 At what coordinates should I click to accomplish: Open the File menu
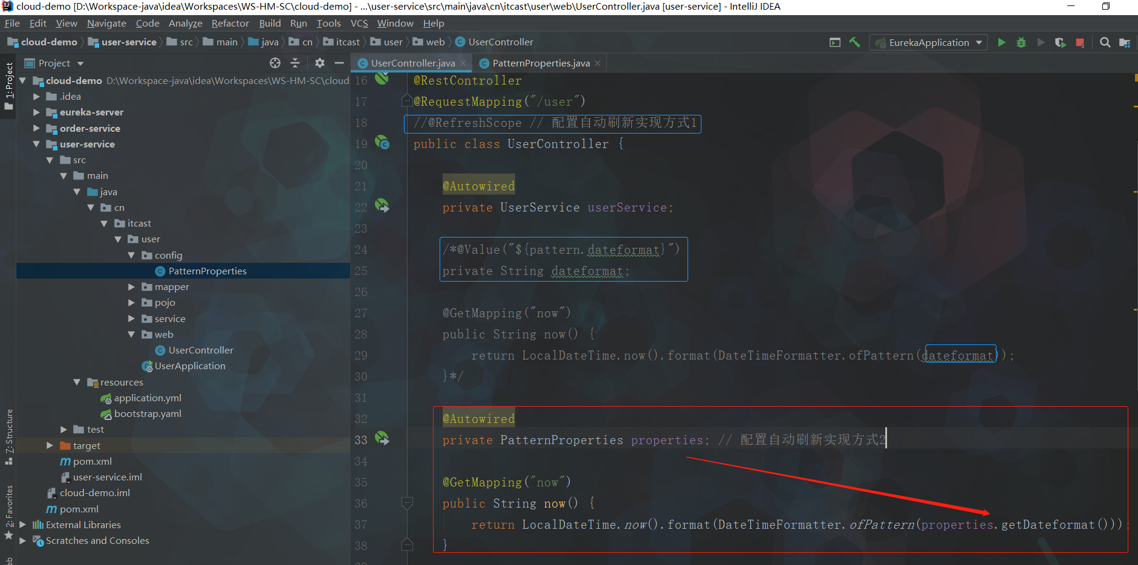point(12,23)
